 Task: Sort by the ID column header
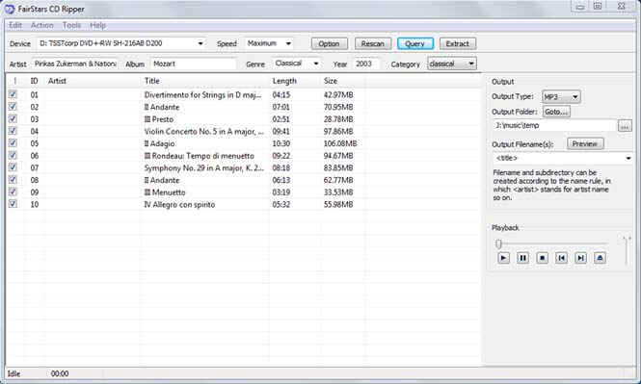35,81
